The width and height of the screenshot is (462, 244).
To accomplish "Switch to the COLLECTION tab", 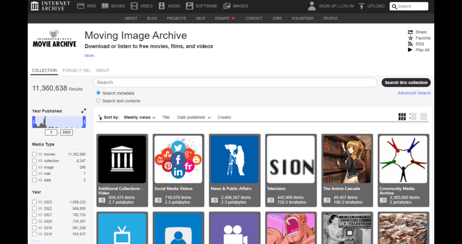I will (44, 70).
